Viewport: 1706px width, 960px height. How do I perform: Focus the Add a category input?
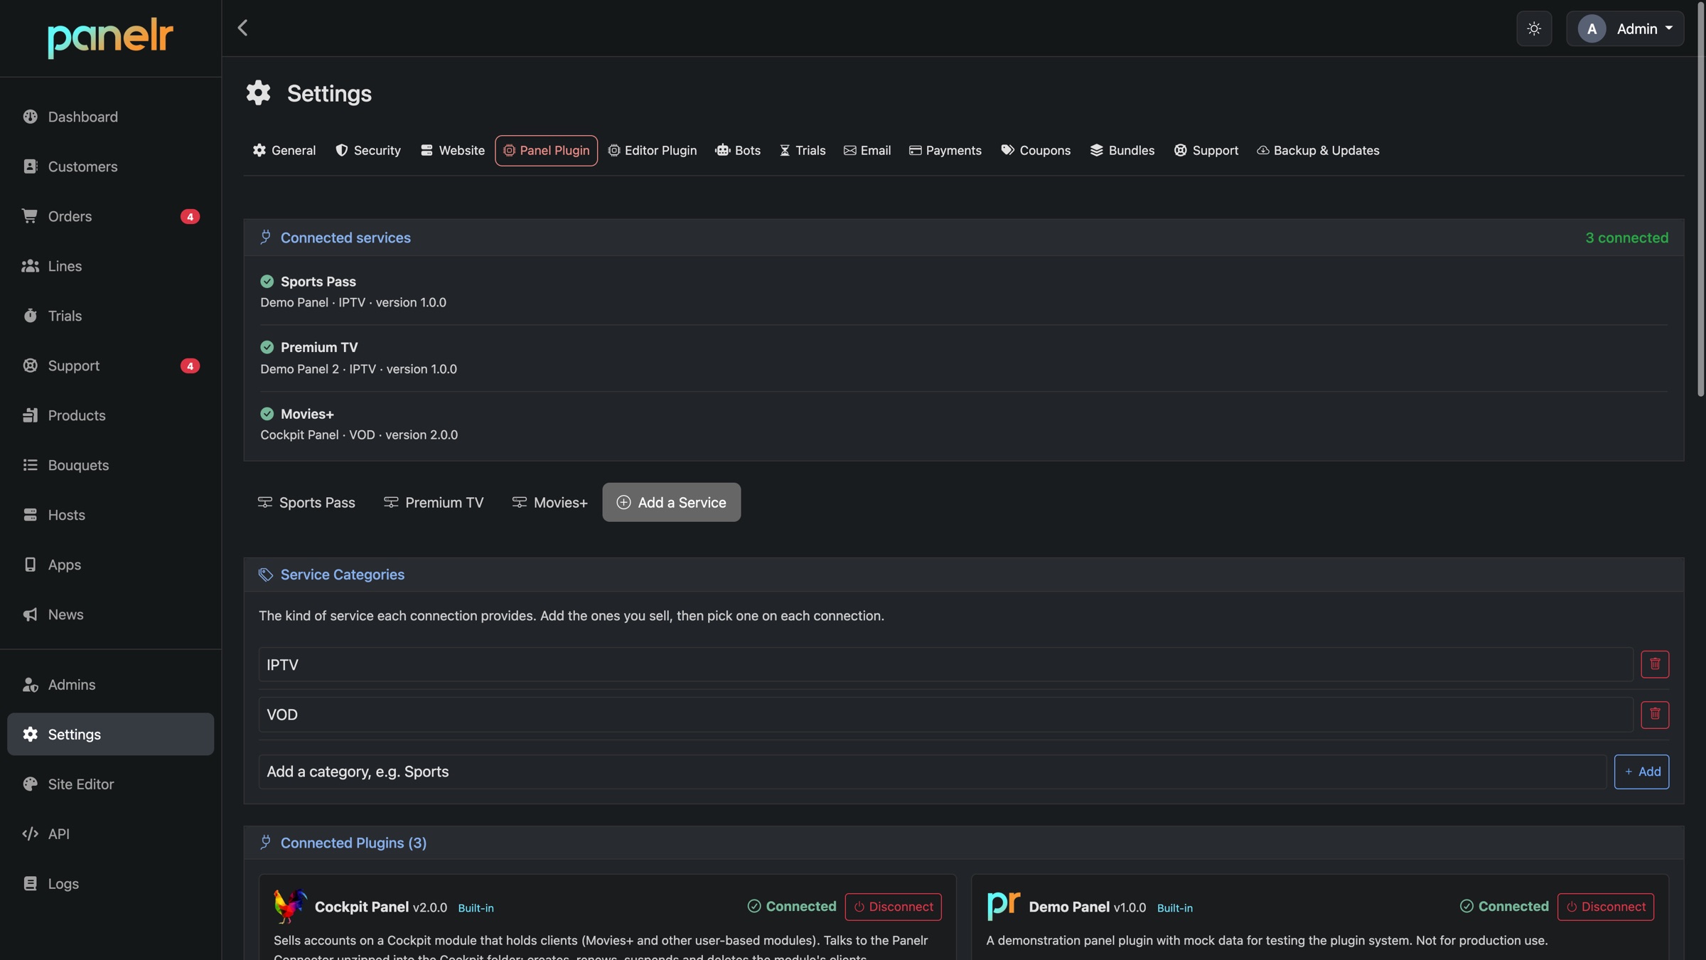933,772
